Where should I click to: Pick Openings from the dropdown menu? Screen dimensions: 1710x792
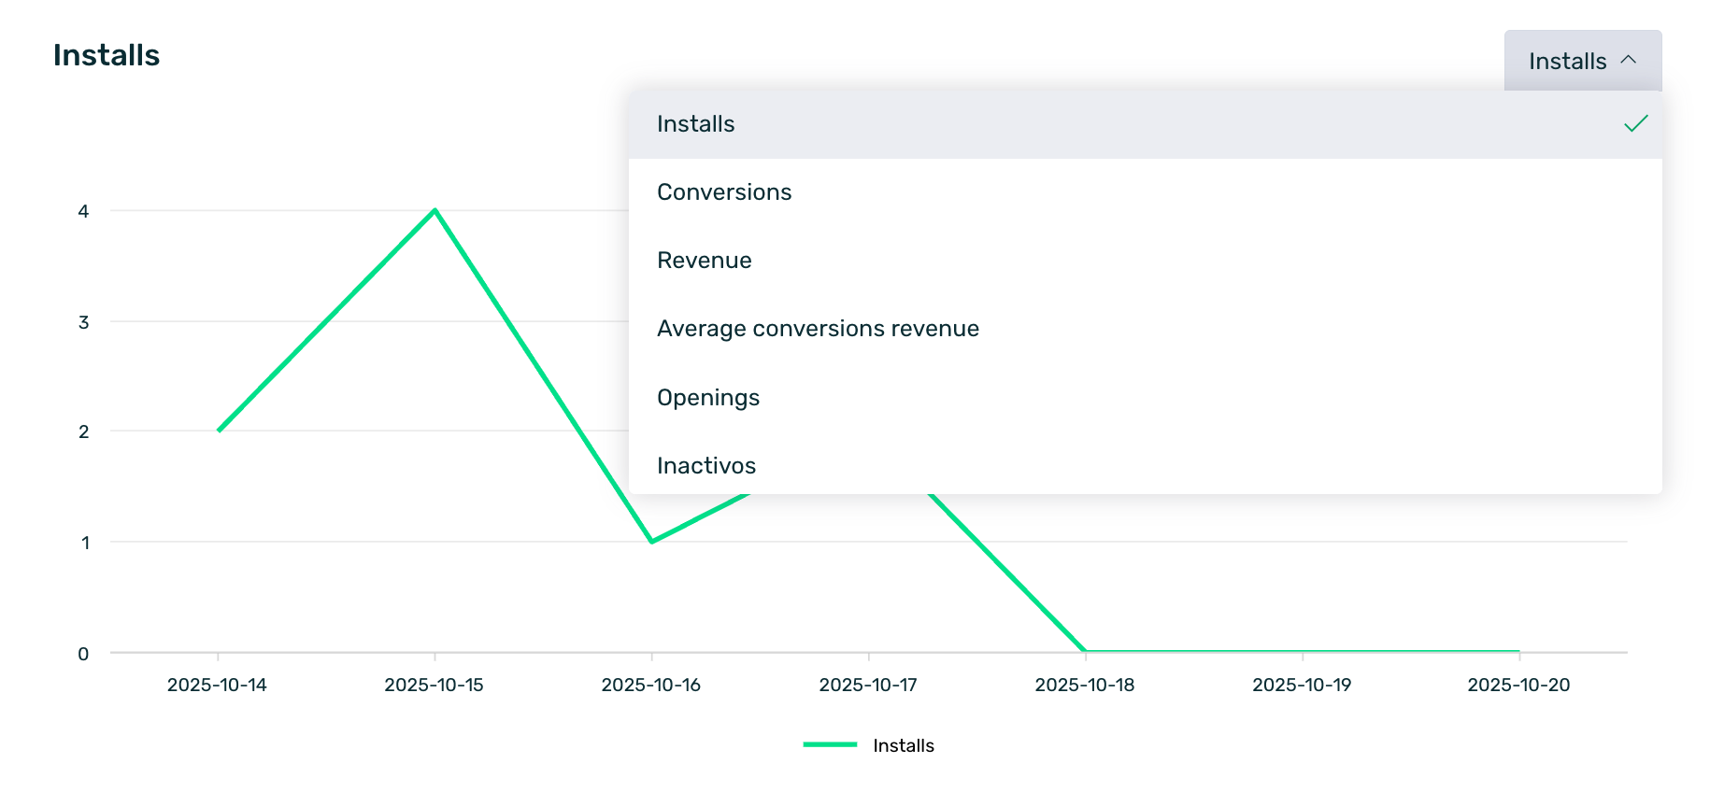pyautogui.click(x=707, y=397)
